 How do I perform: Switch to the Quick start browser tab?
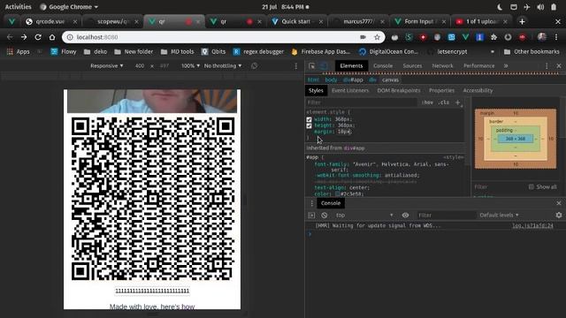coord(298,21)
